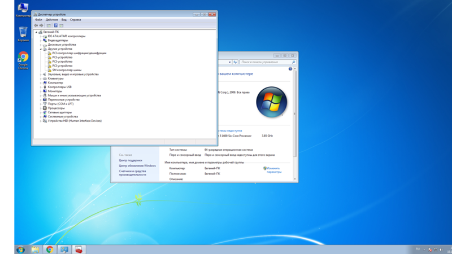
Task: Click the network tray icon
Action: 436,249
